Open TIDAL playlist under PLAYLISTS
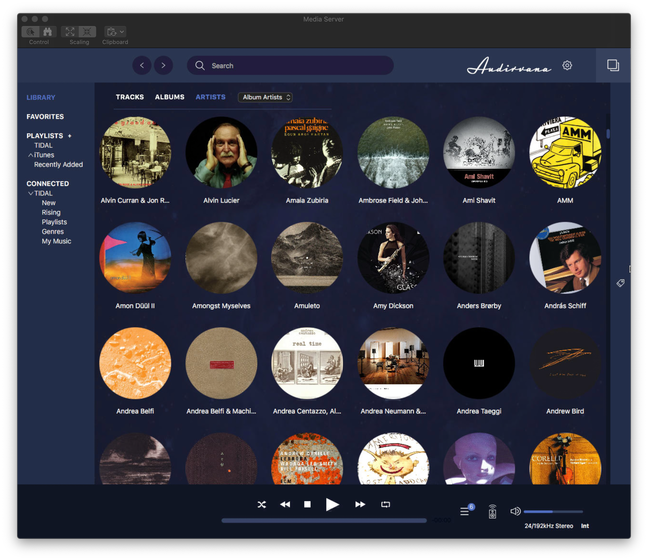The height and width of the screenshot is (560, 648). [43, 145]
